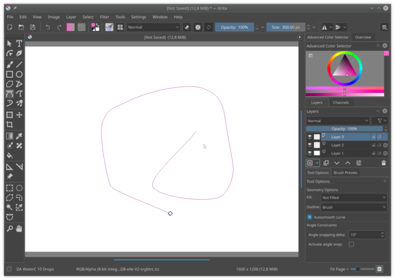Select the Freehand Brush tool
The image size is (395, 280).
click(x=10, y=64)
